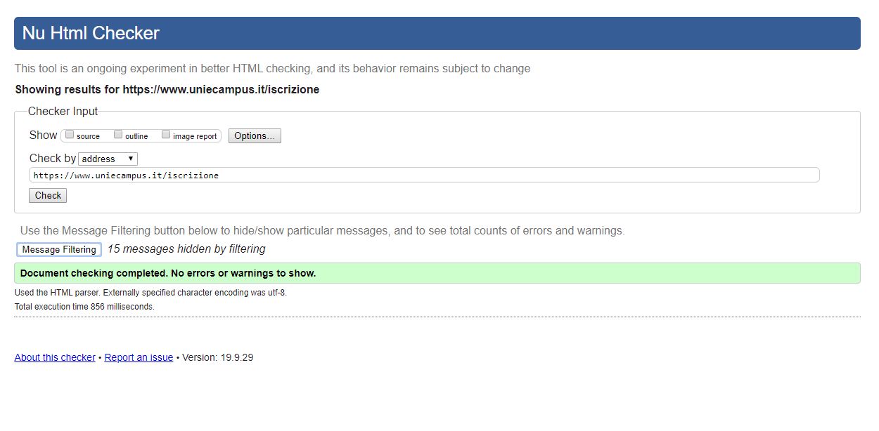The height and width of the screenshot is (431, 879).
Task: Expand the Check by address dropdown
Action: coord(108,159)
